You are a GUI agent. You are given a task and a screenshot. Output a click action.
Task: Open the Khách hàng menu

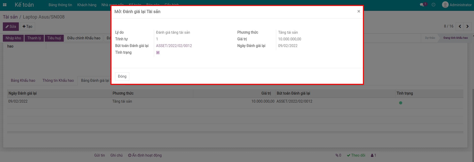[87, 5]
